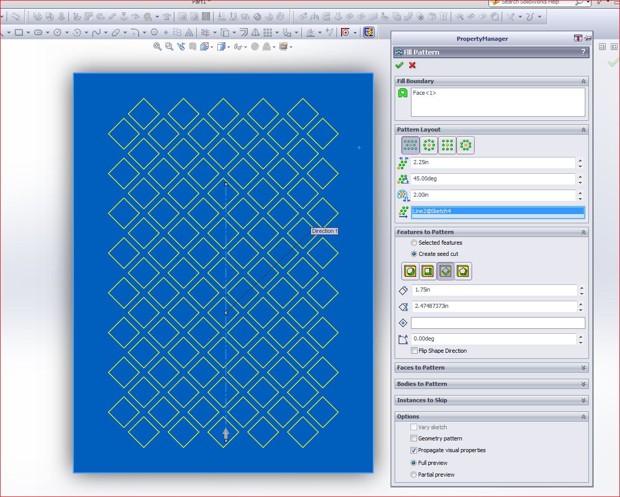
Task: Select the perforation pattern layout icon
Action: pyautogui.click(x=410, y=146)
